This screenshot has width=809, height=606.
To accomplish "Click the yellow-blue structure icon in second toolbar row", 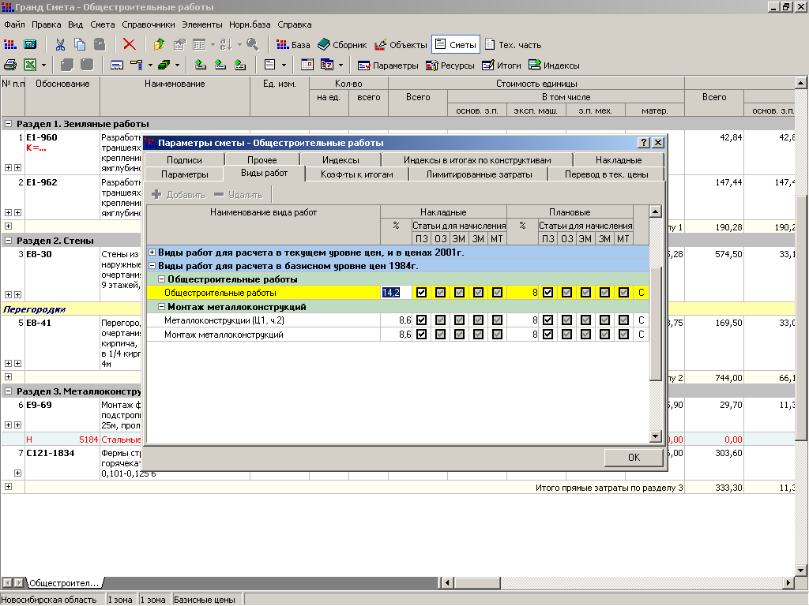I will click(x=136, y=65).
